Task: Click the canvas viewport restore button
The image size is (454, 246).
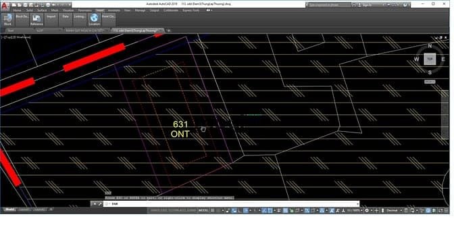Action: tap(441, 38)
